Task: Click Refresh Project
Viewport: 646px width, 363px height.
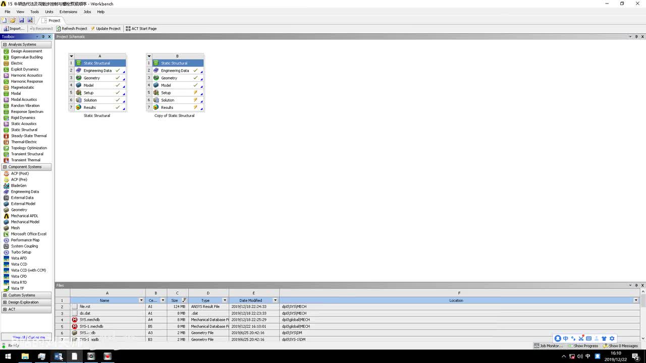Action: 71,29
